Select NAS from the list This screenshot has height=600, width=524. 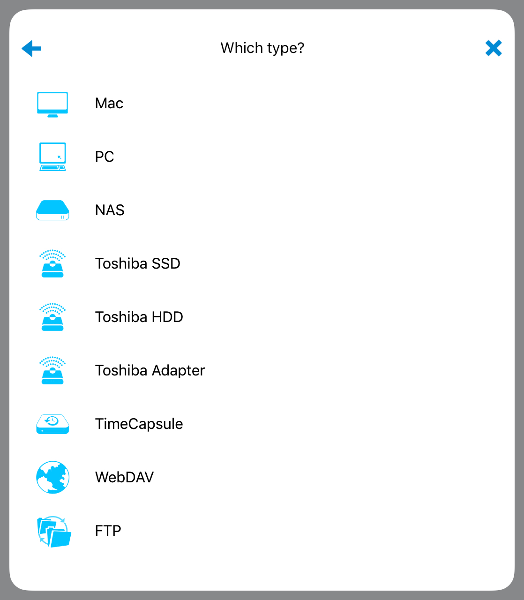pyautogui.click(x=109, y=210)
